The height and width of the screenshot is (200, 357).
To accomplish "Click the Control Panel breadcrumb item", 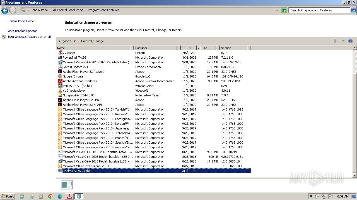I will [39, 10].
